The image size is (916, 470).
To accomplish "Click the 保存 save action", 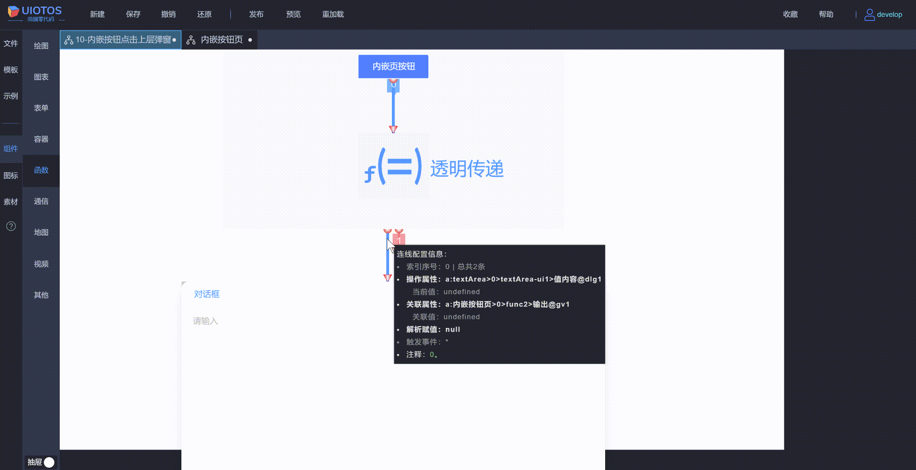I will (x=133, y=14).
